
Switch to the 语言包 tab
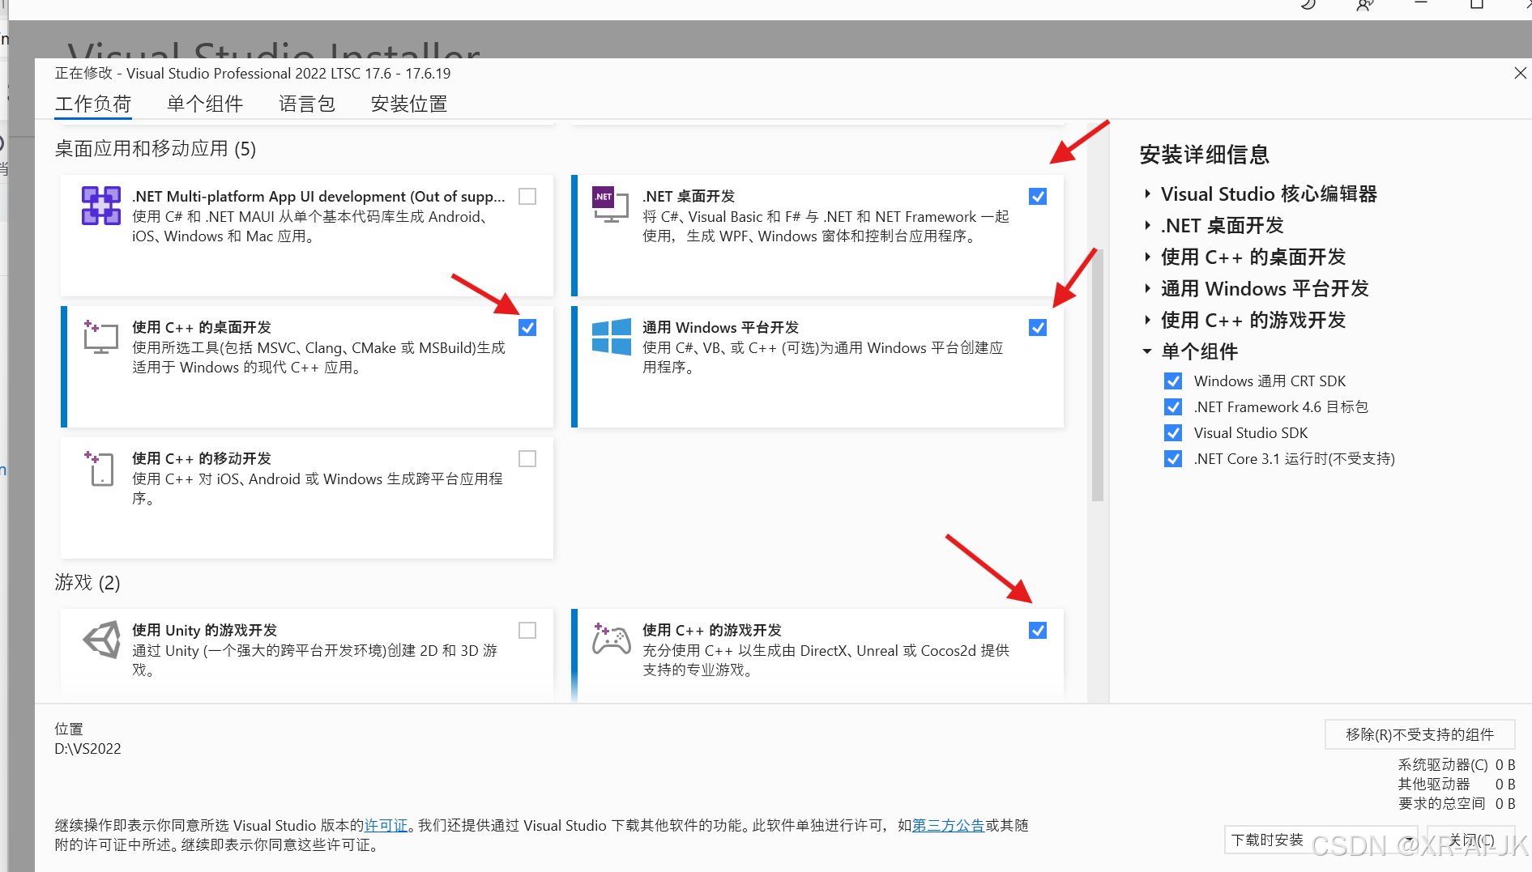point(307,104)
